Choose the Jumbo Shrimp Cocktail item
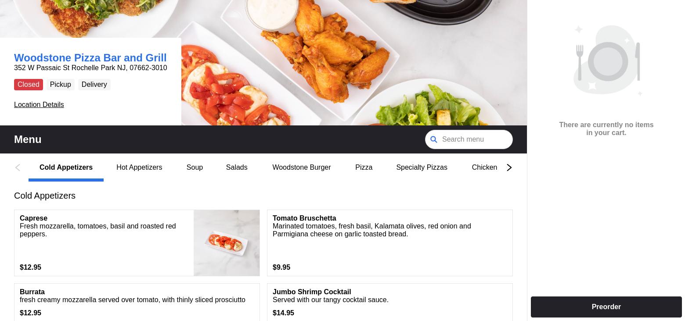Image resolution: width=685 pixels, height=321 pixels. 390,302
